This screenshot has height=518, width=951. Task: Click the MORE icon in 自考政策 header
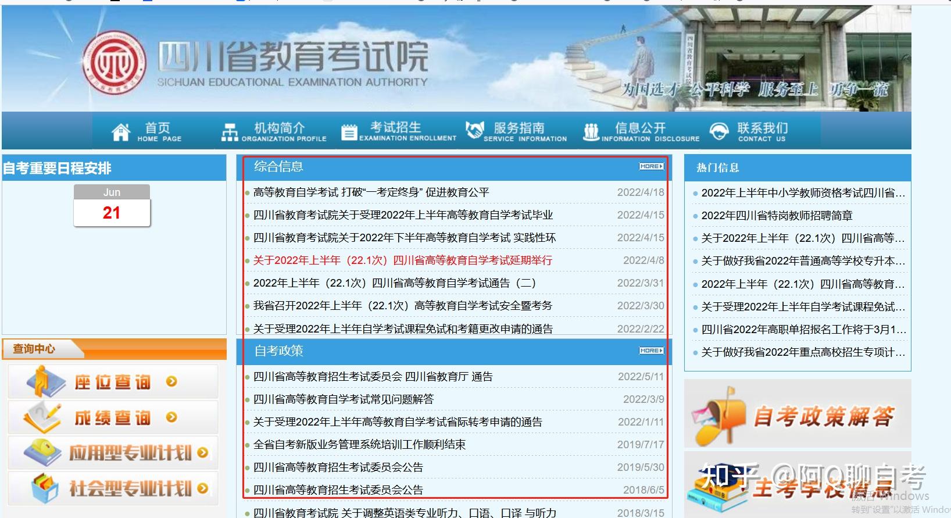[x=651, y=351]
